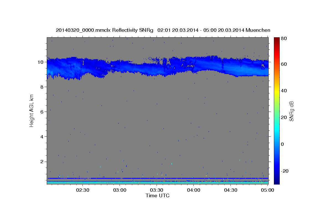
Task: Click the 02:30 time tick label
Action: (x=82, y=190)
